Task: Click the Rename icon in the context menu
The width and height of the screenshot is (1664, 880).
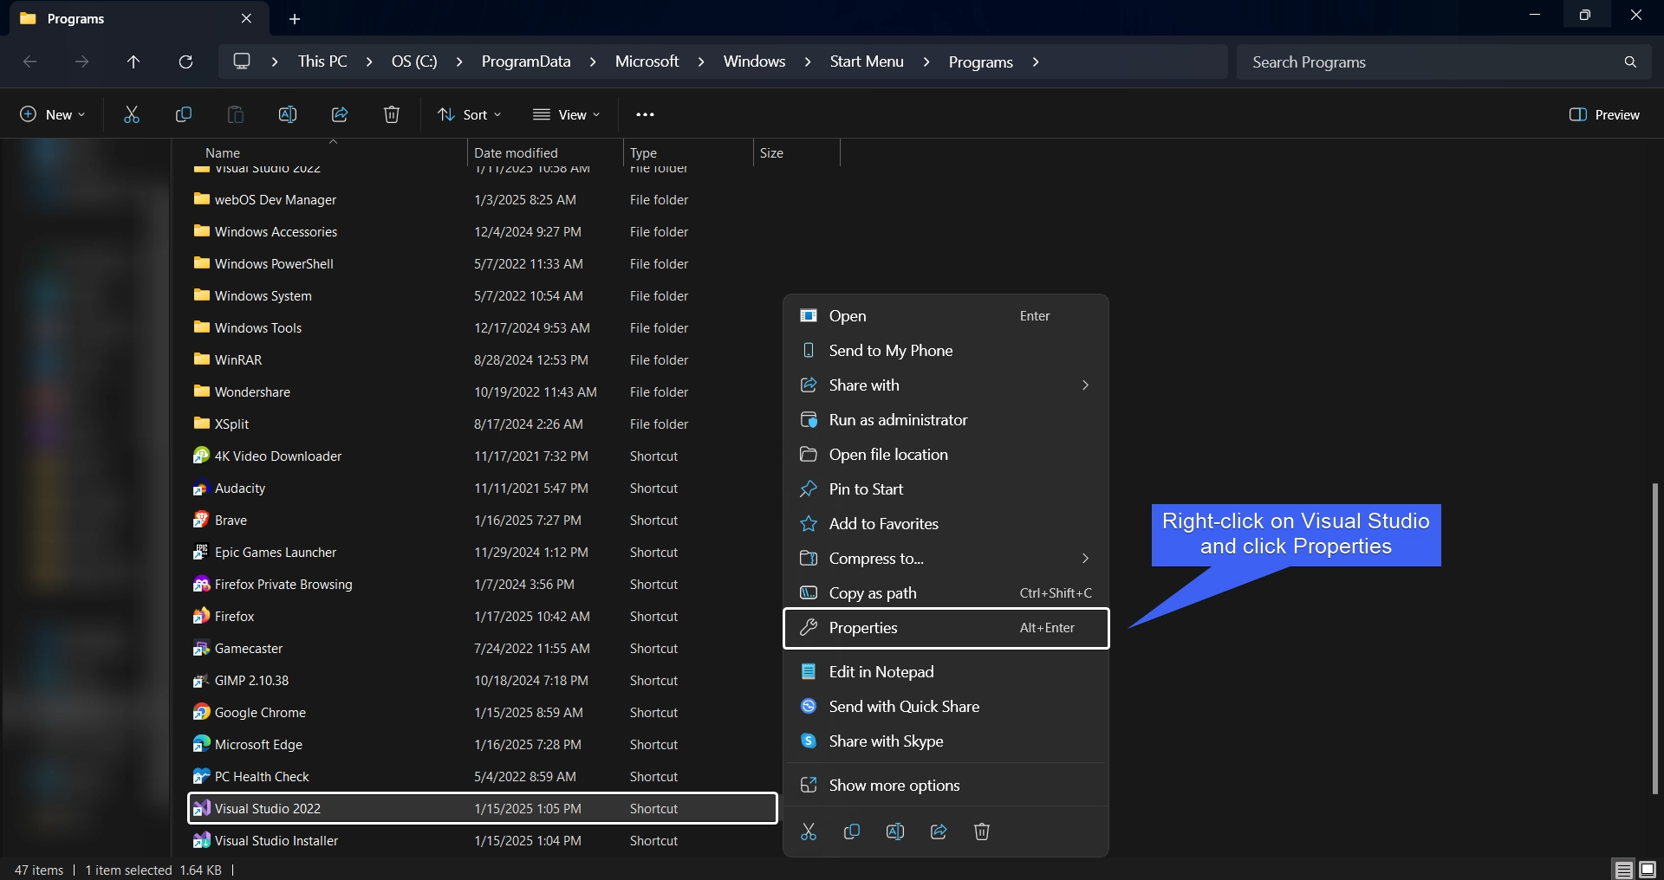Action: click(x=895, y=831)
